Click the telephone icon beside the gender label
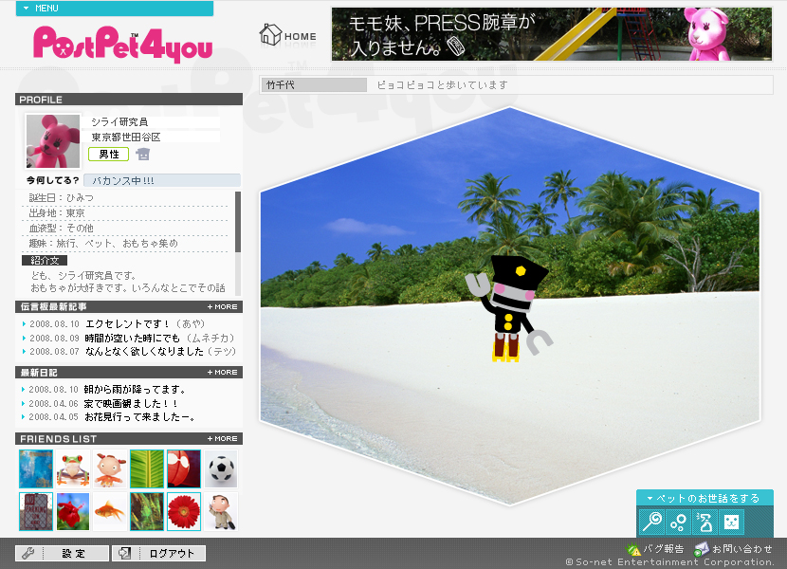787x569 pixels. (143, 155)
